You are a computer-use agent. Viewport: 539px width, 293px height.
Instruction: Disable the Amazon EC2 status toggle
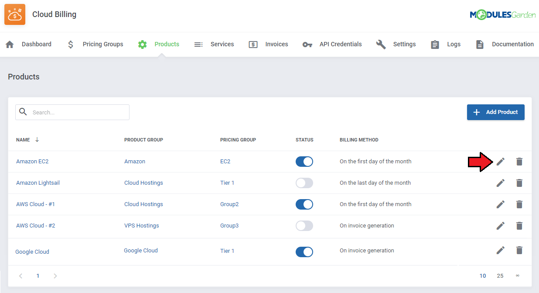click(304, 162)
